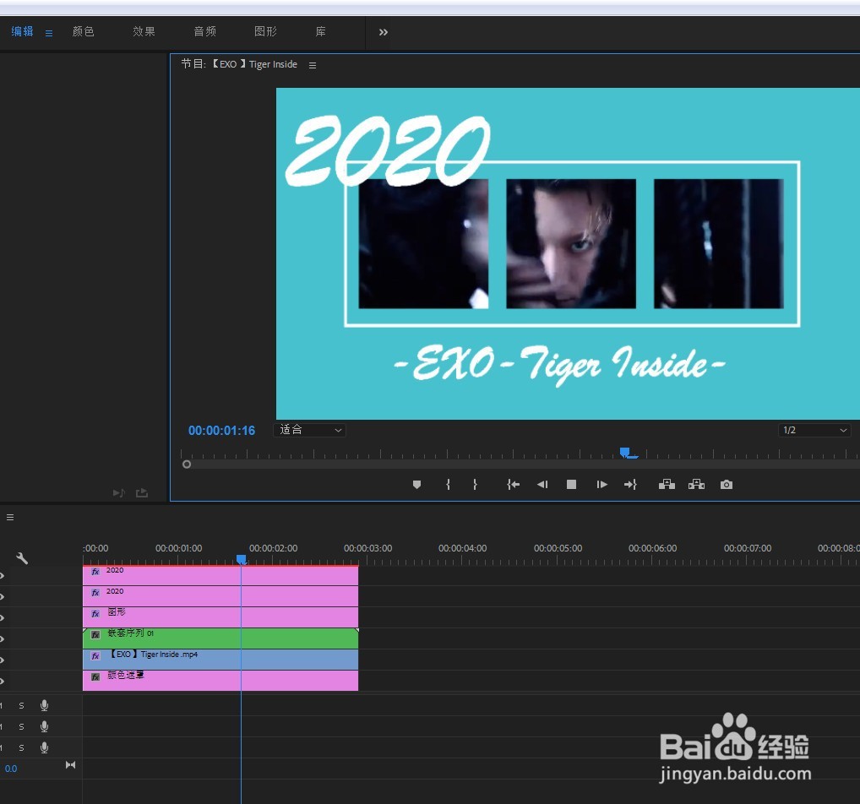
Task: Click fx badge on Tiger Inside.mp4 clip
Action: click(95, 656)
